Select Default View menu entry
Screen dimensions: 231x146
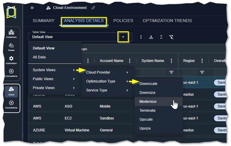[x=55, y=48]
